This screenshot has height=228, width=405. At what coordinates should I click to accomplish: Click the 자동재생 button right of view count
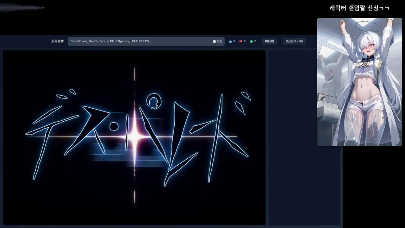269,41
